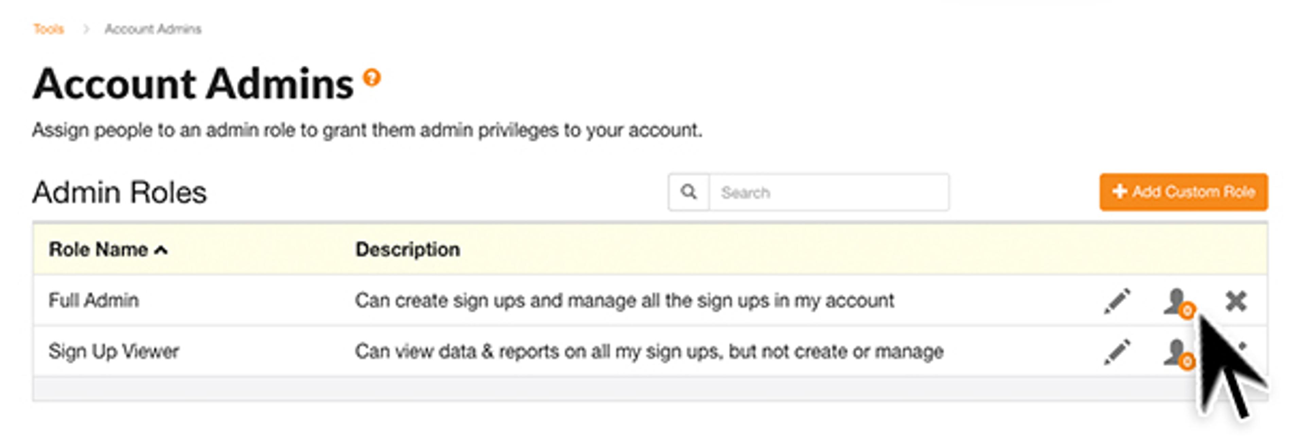Click the Tools breadcrumb link
1305x444 pixels.
click(49, 29)
